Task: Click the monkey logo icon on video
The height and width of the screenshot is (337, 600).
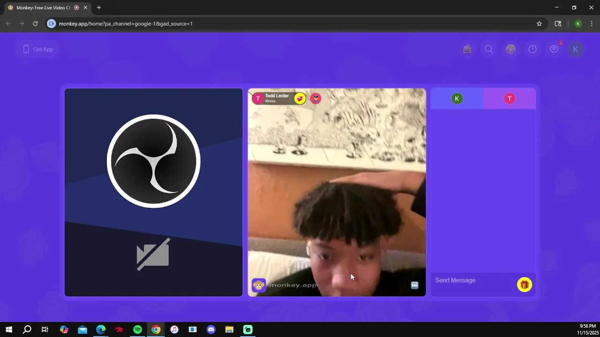Action: coord(259,285)
